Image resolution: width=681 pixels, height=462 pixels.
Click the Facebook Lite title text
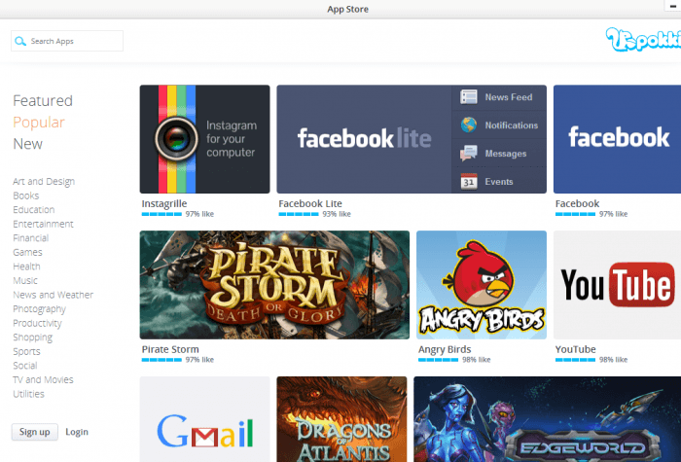310,203
